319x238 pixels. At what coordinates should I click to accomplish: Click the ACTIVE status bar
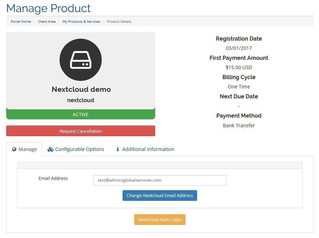81,114
